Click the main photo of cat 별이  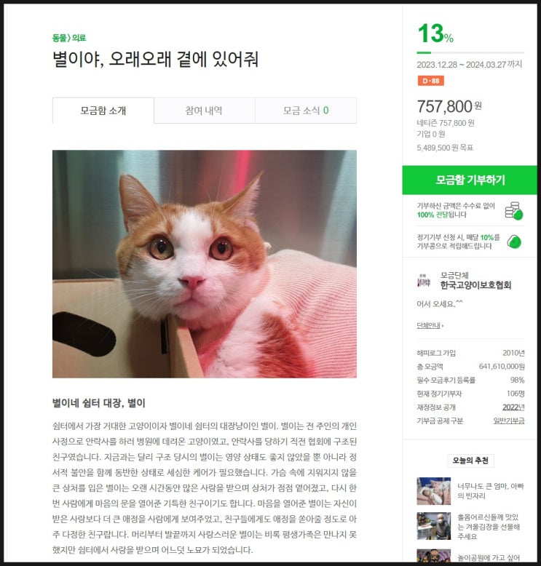click(205, 264)
